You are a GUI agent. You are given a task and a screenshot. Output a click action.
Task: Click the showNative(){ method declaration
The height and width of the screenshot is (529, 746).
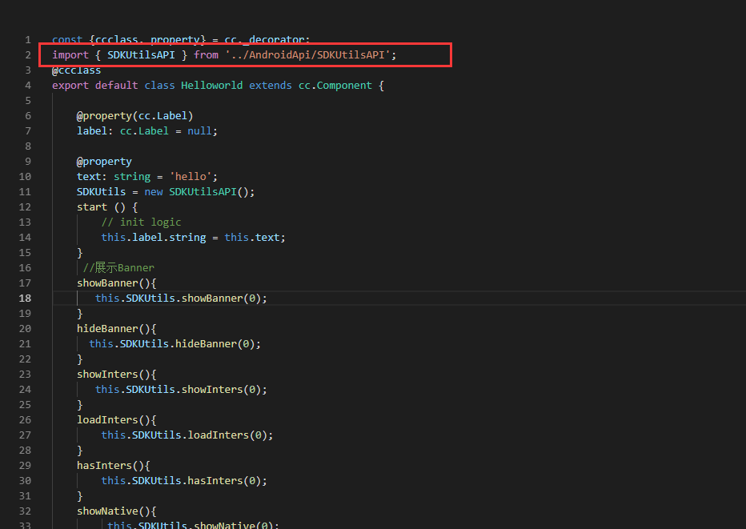117,511
